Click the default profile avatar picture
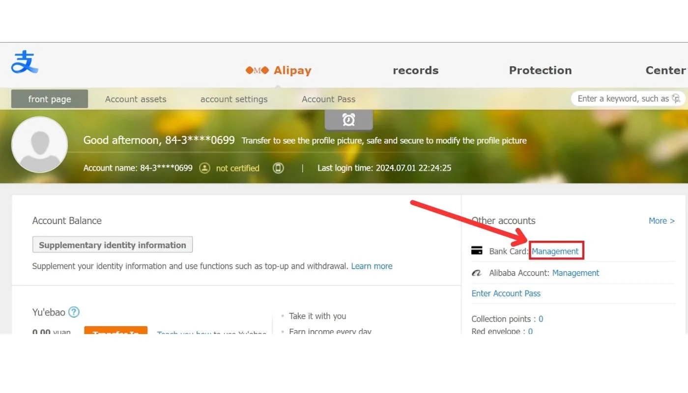 39,144
